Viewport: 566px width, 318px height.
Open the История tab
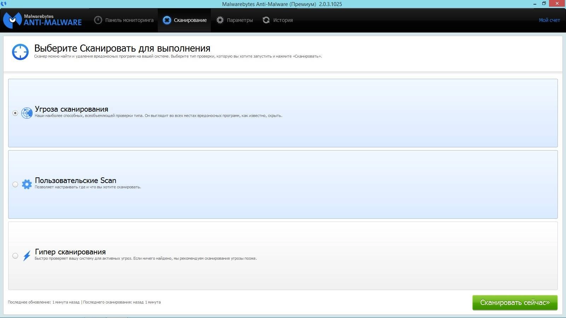(278, 20)
